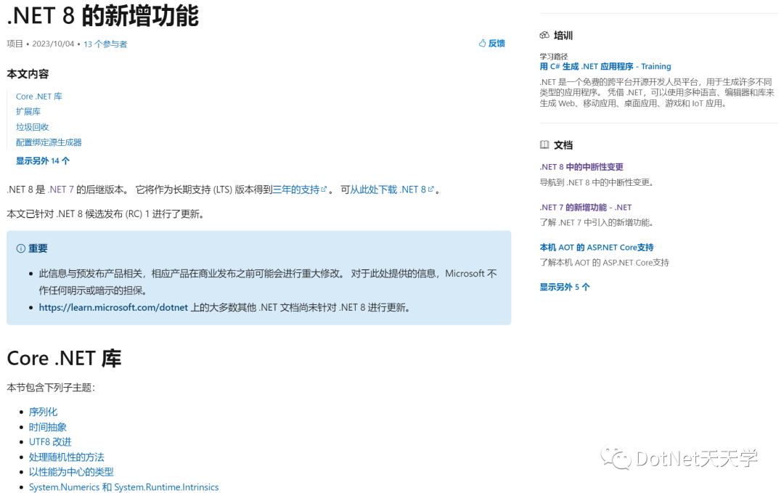Image resolution: width=784 pixels, height=493 pixels.
Task: Click the System.Numerics 和 System.Runtime.Intrinsics link
Action: click(x=124, y=486)
